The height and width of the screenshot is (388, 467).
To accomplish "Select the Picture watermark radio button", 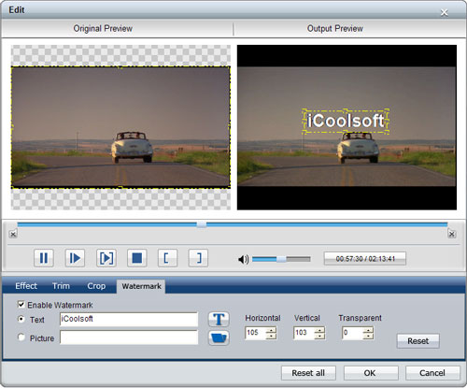I will [x=21, y=338].
